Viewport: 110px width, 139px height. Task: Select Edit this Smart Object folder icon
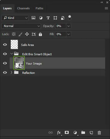click(16, 54)
